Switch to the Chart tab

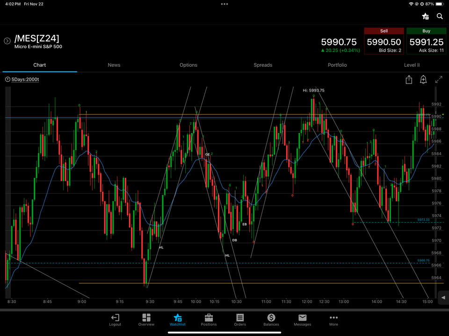coord(39,65)
